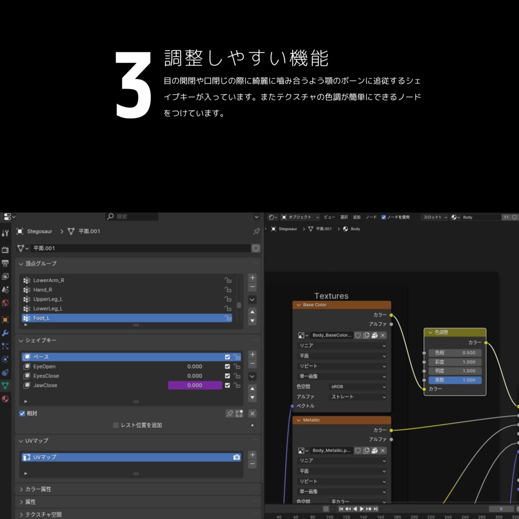Select the Foot_L vertex group
This screenshot has height=519, width=519.
76,318
